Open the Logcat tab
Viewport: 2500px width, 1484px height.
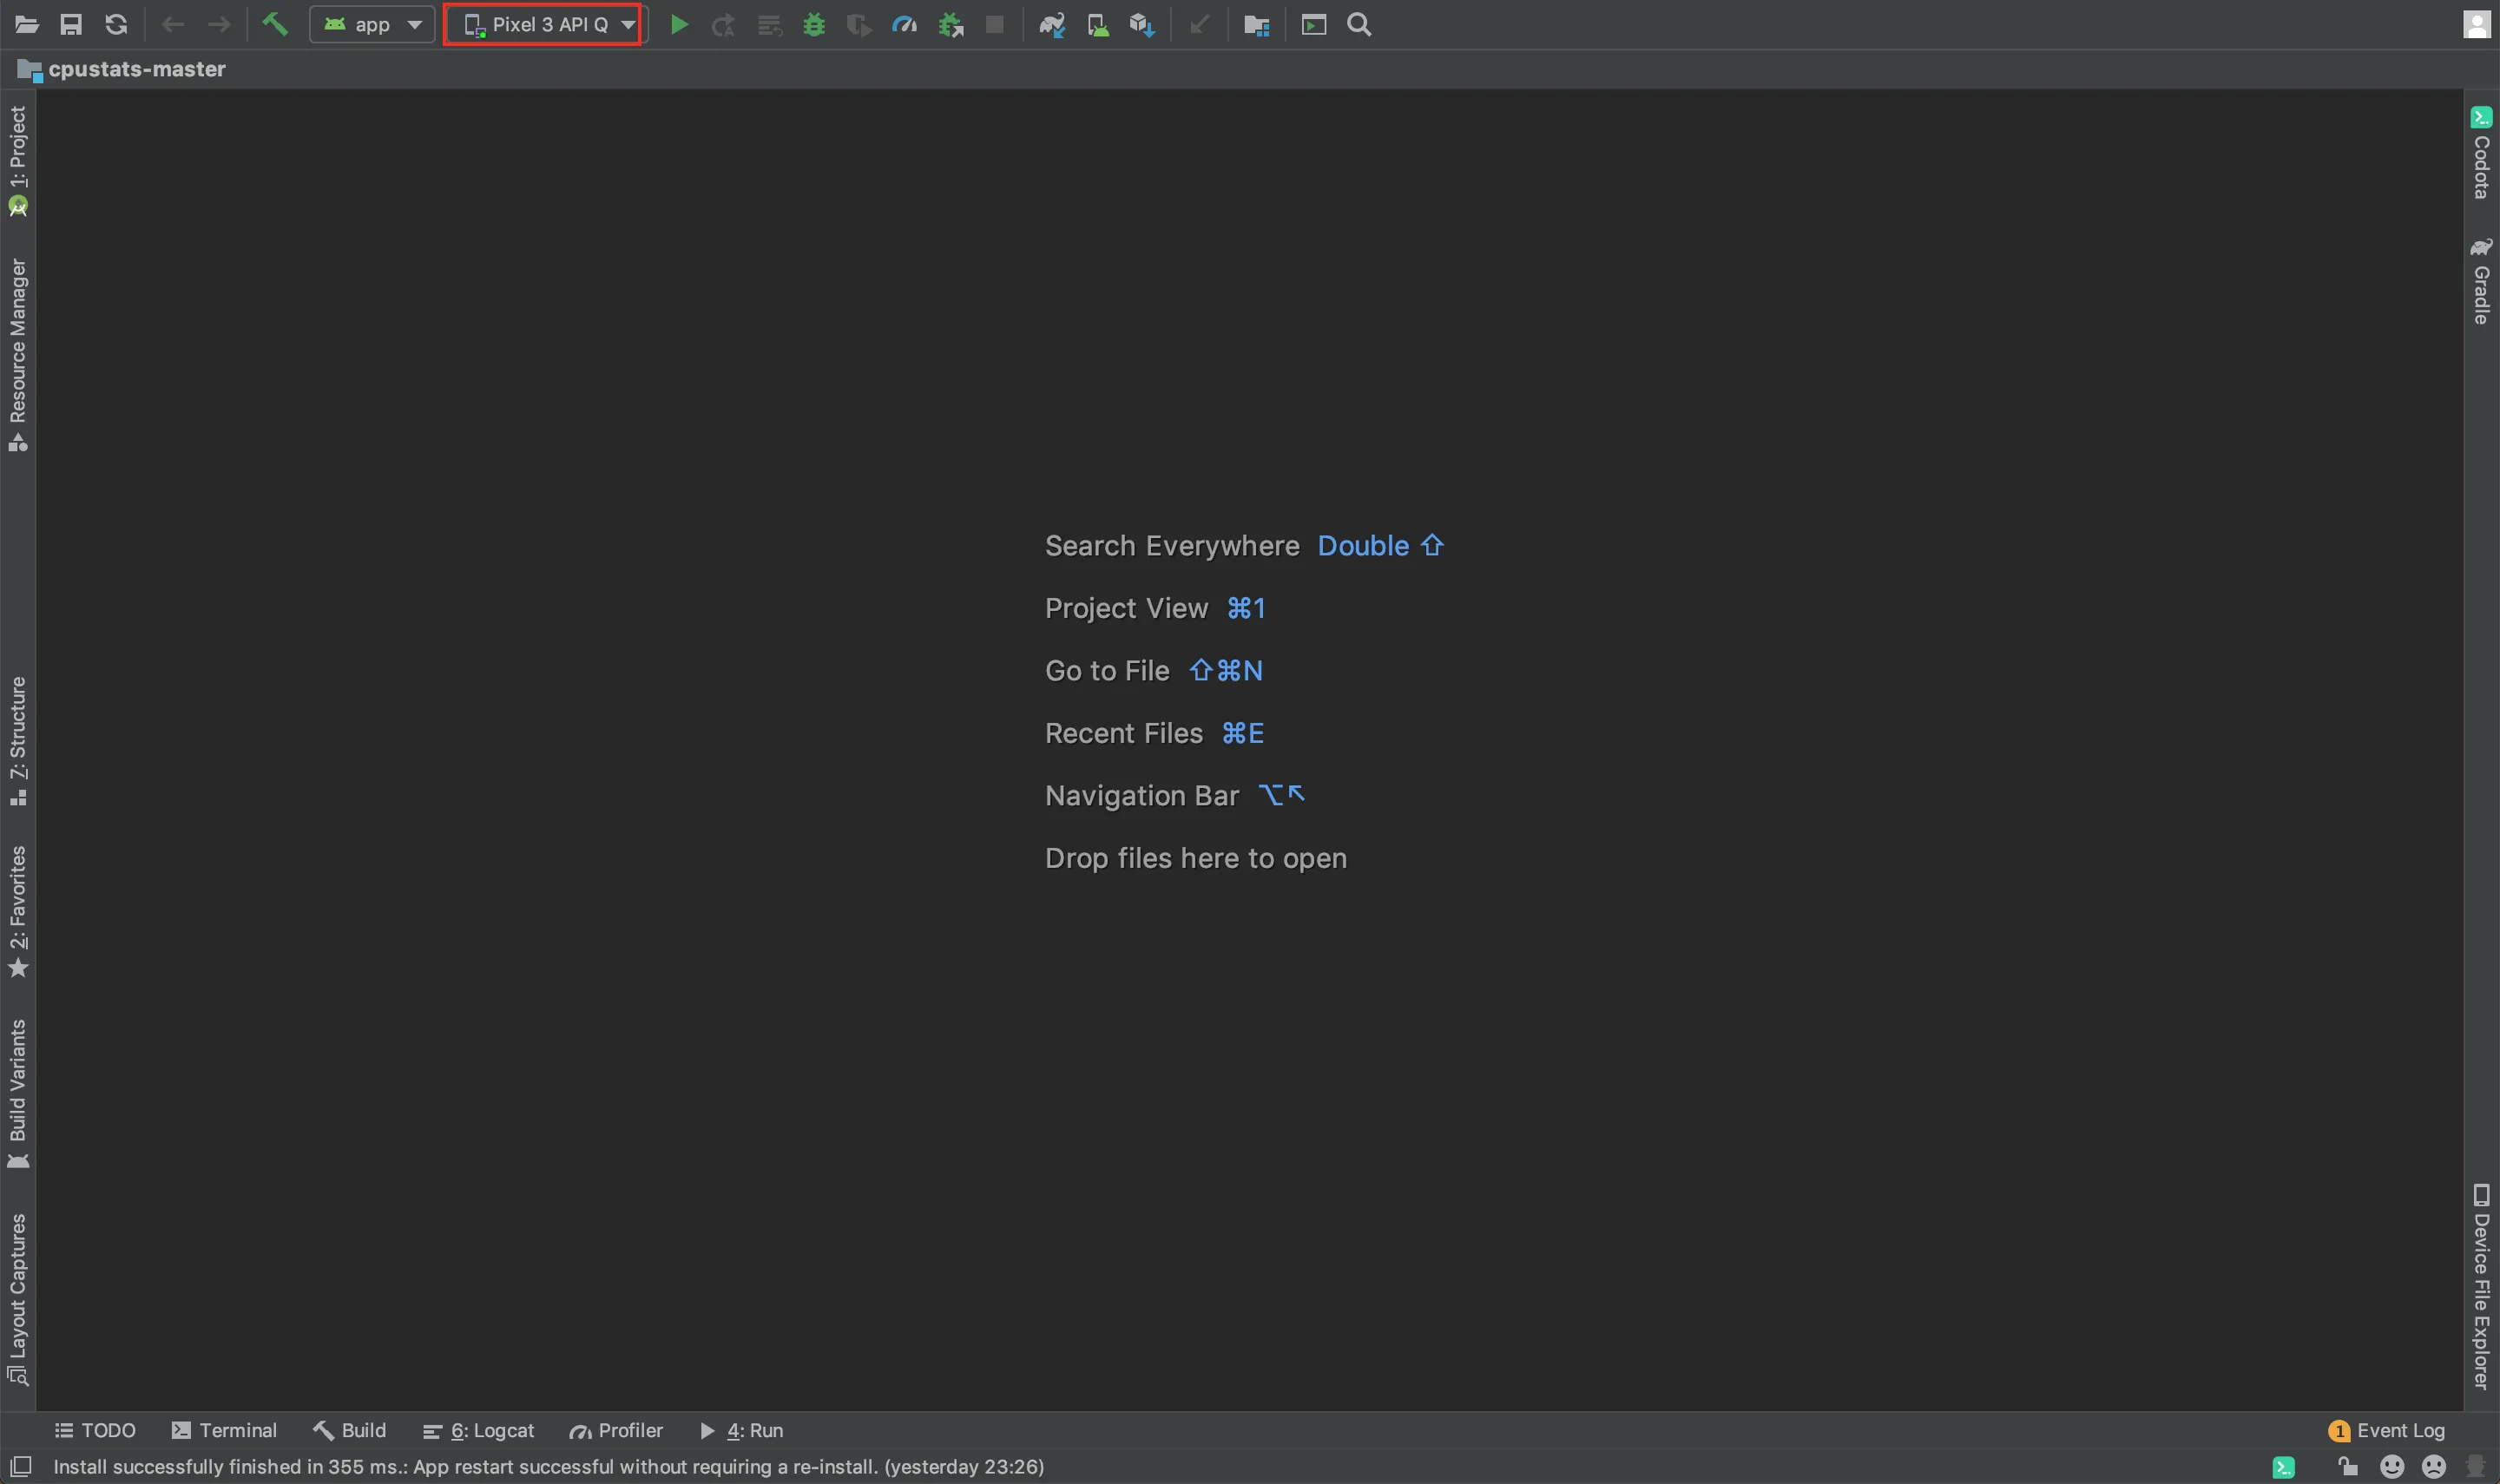[x=479, y=1431]
